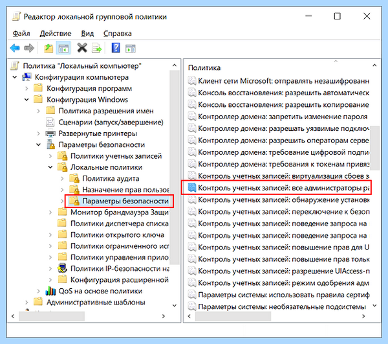Open the Действие menu

[x=56, y=34]
